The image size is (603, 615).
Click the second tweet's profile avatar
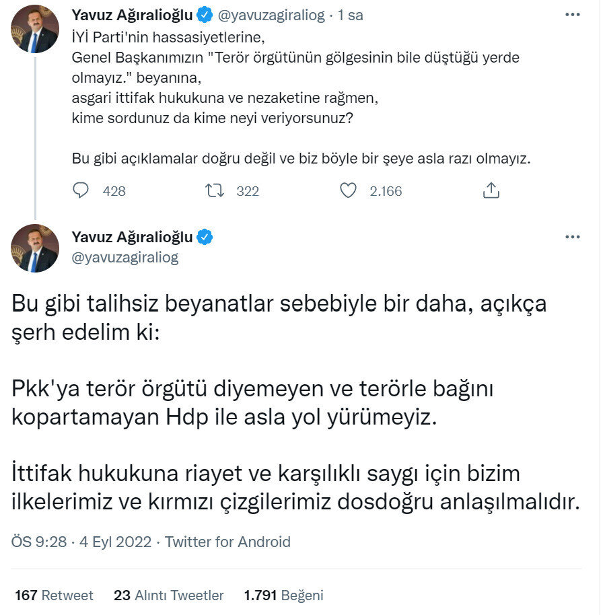[x=35, y=248]
